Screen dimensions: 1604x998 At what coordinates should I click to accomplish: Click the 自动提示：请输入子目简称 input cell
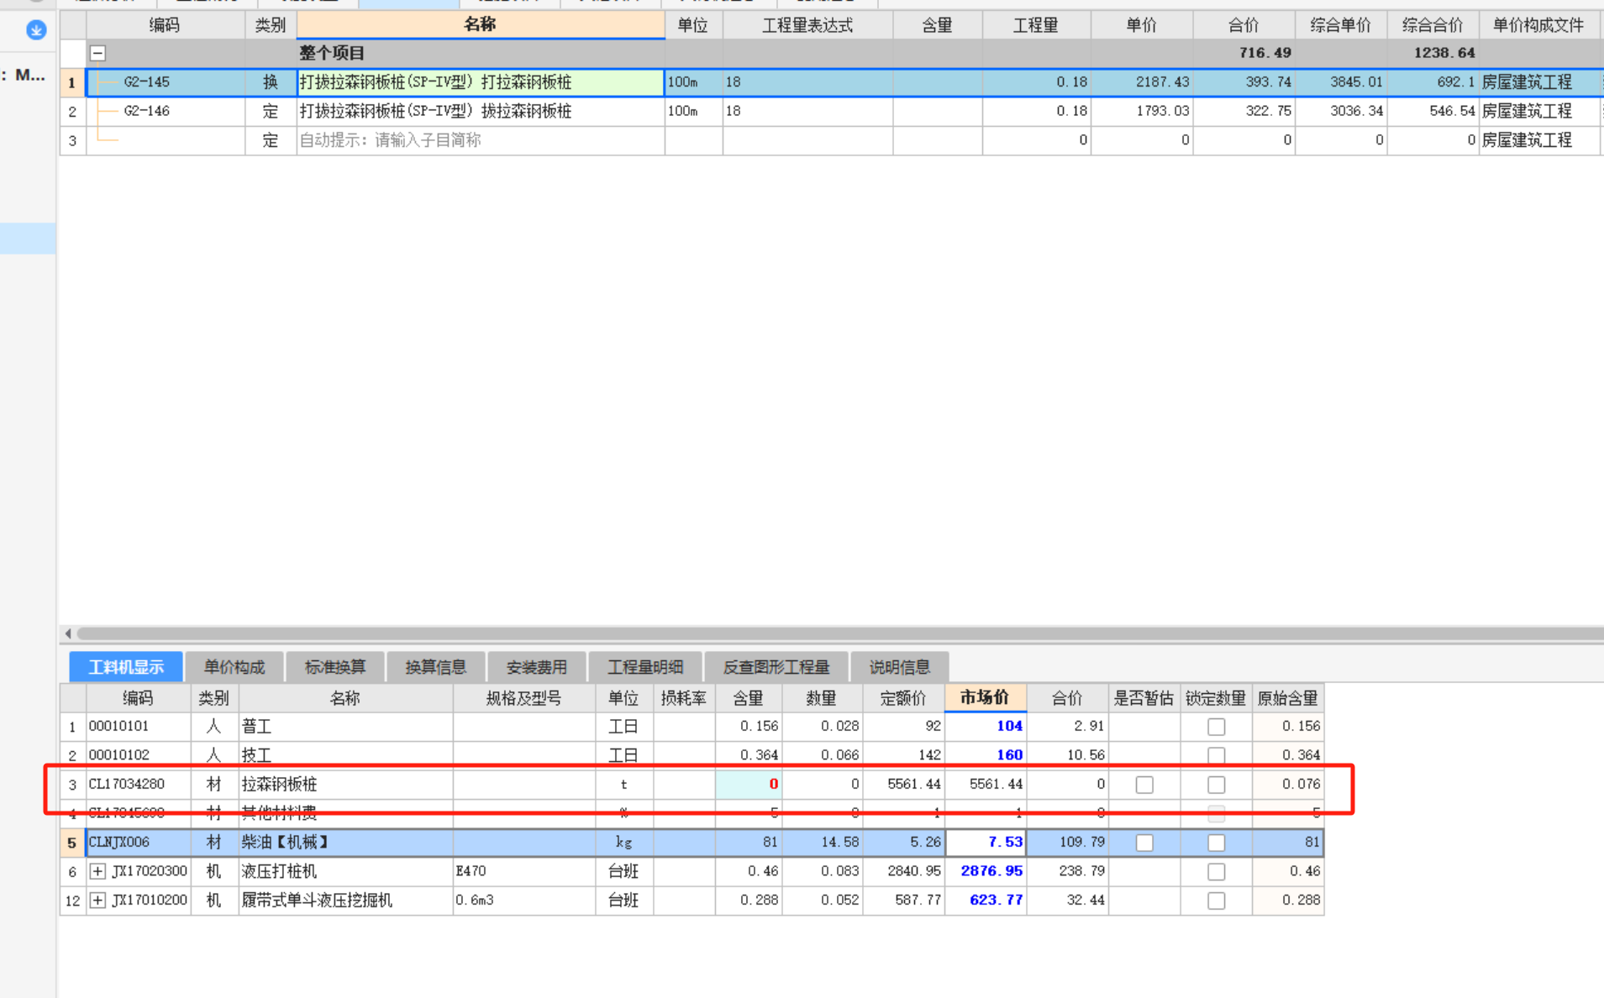[x=480, y=140]
